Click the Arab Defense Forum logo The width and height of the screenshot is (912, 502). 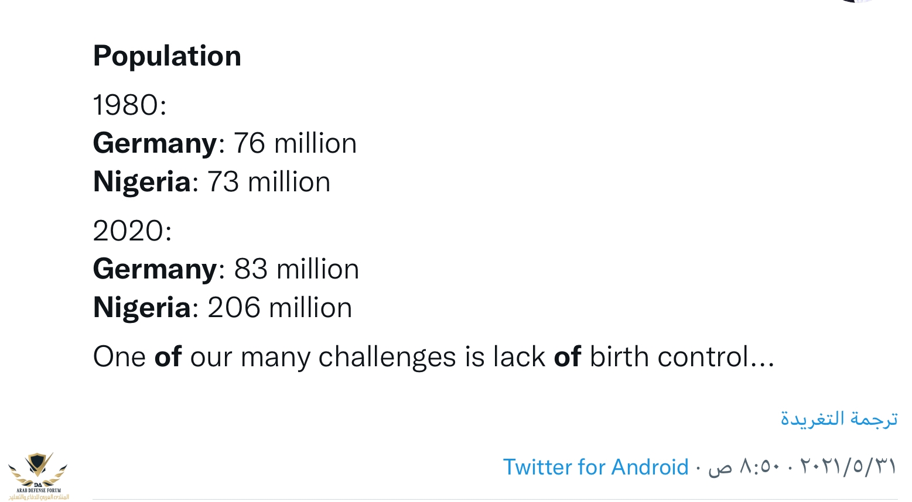[x=38, y=475]
